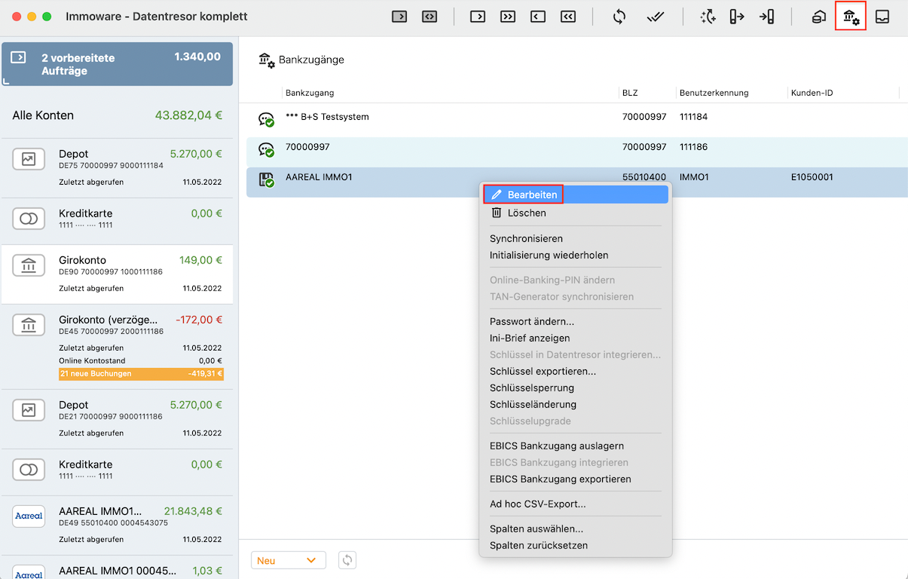The height and width of the screenshot is (579, 908).
Task: Open the inbox tray toolbar icon
Action: click(882, 17)
